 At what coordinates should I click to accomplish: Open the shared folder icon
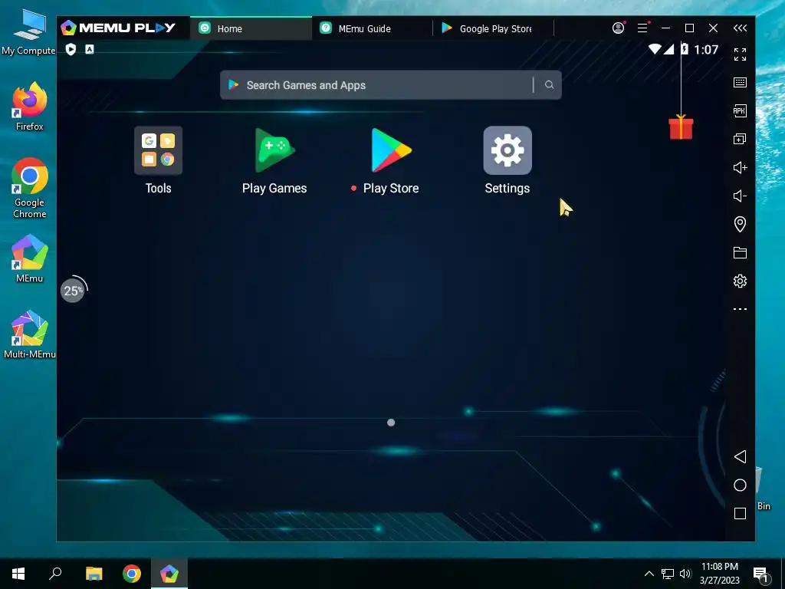[740, 252]
